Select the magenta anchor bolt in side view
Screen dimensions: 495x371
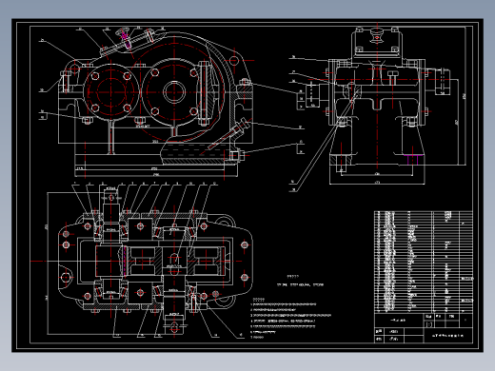pos(412,160)
